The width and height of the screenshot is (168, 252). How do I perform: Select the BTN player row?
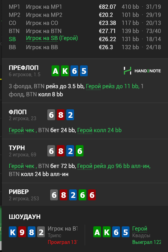[85, 31]
